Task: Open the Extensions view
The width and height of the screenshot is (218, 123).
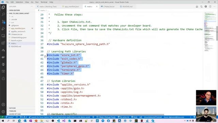Action: (x=3, y=43)
